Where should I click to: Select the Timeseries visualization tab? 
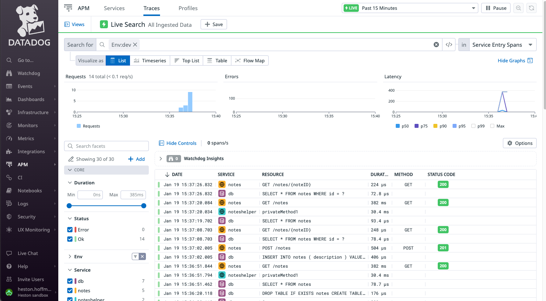click(x=150, y=60)
